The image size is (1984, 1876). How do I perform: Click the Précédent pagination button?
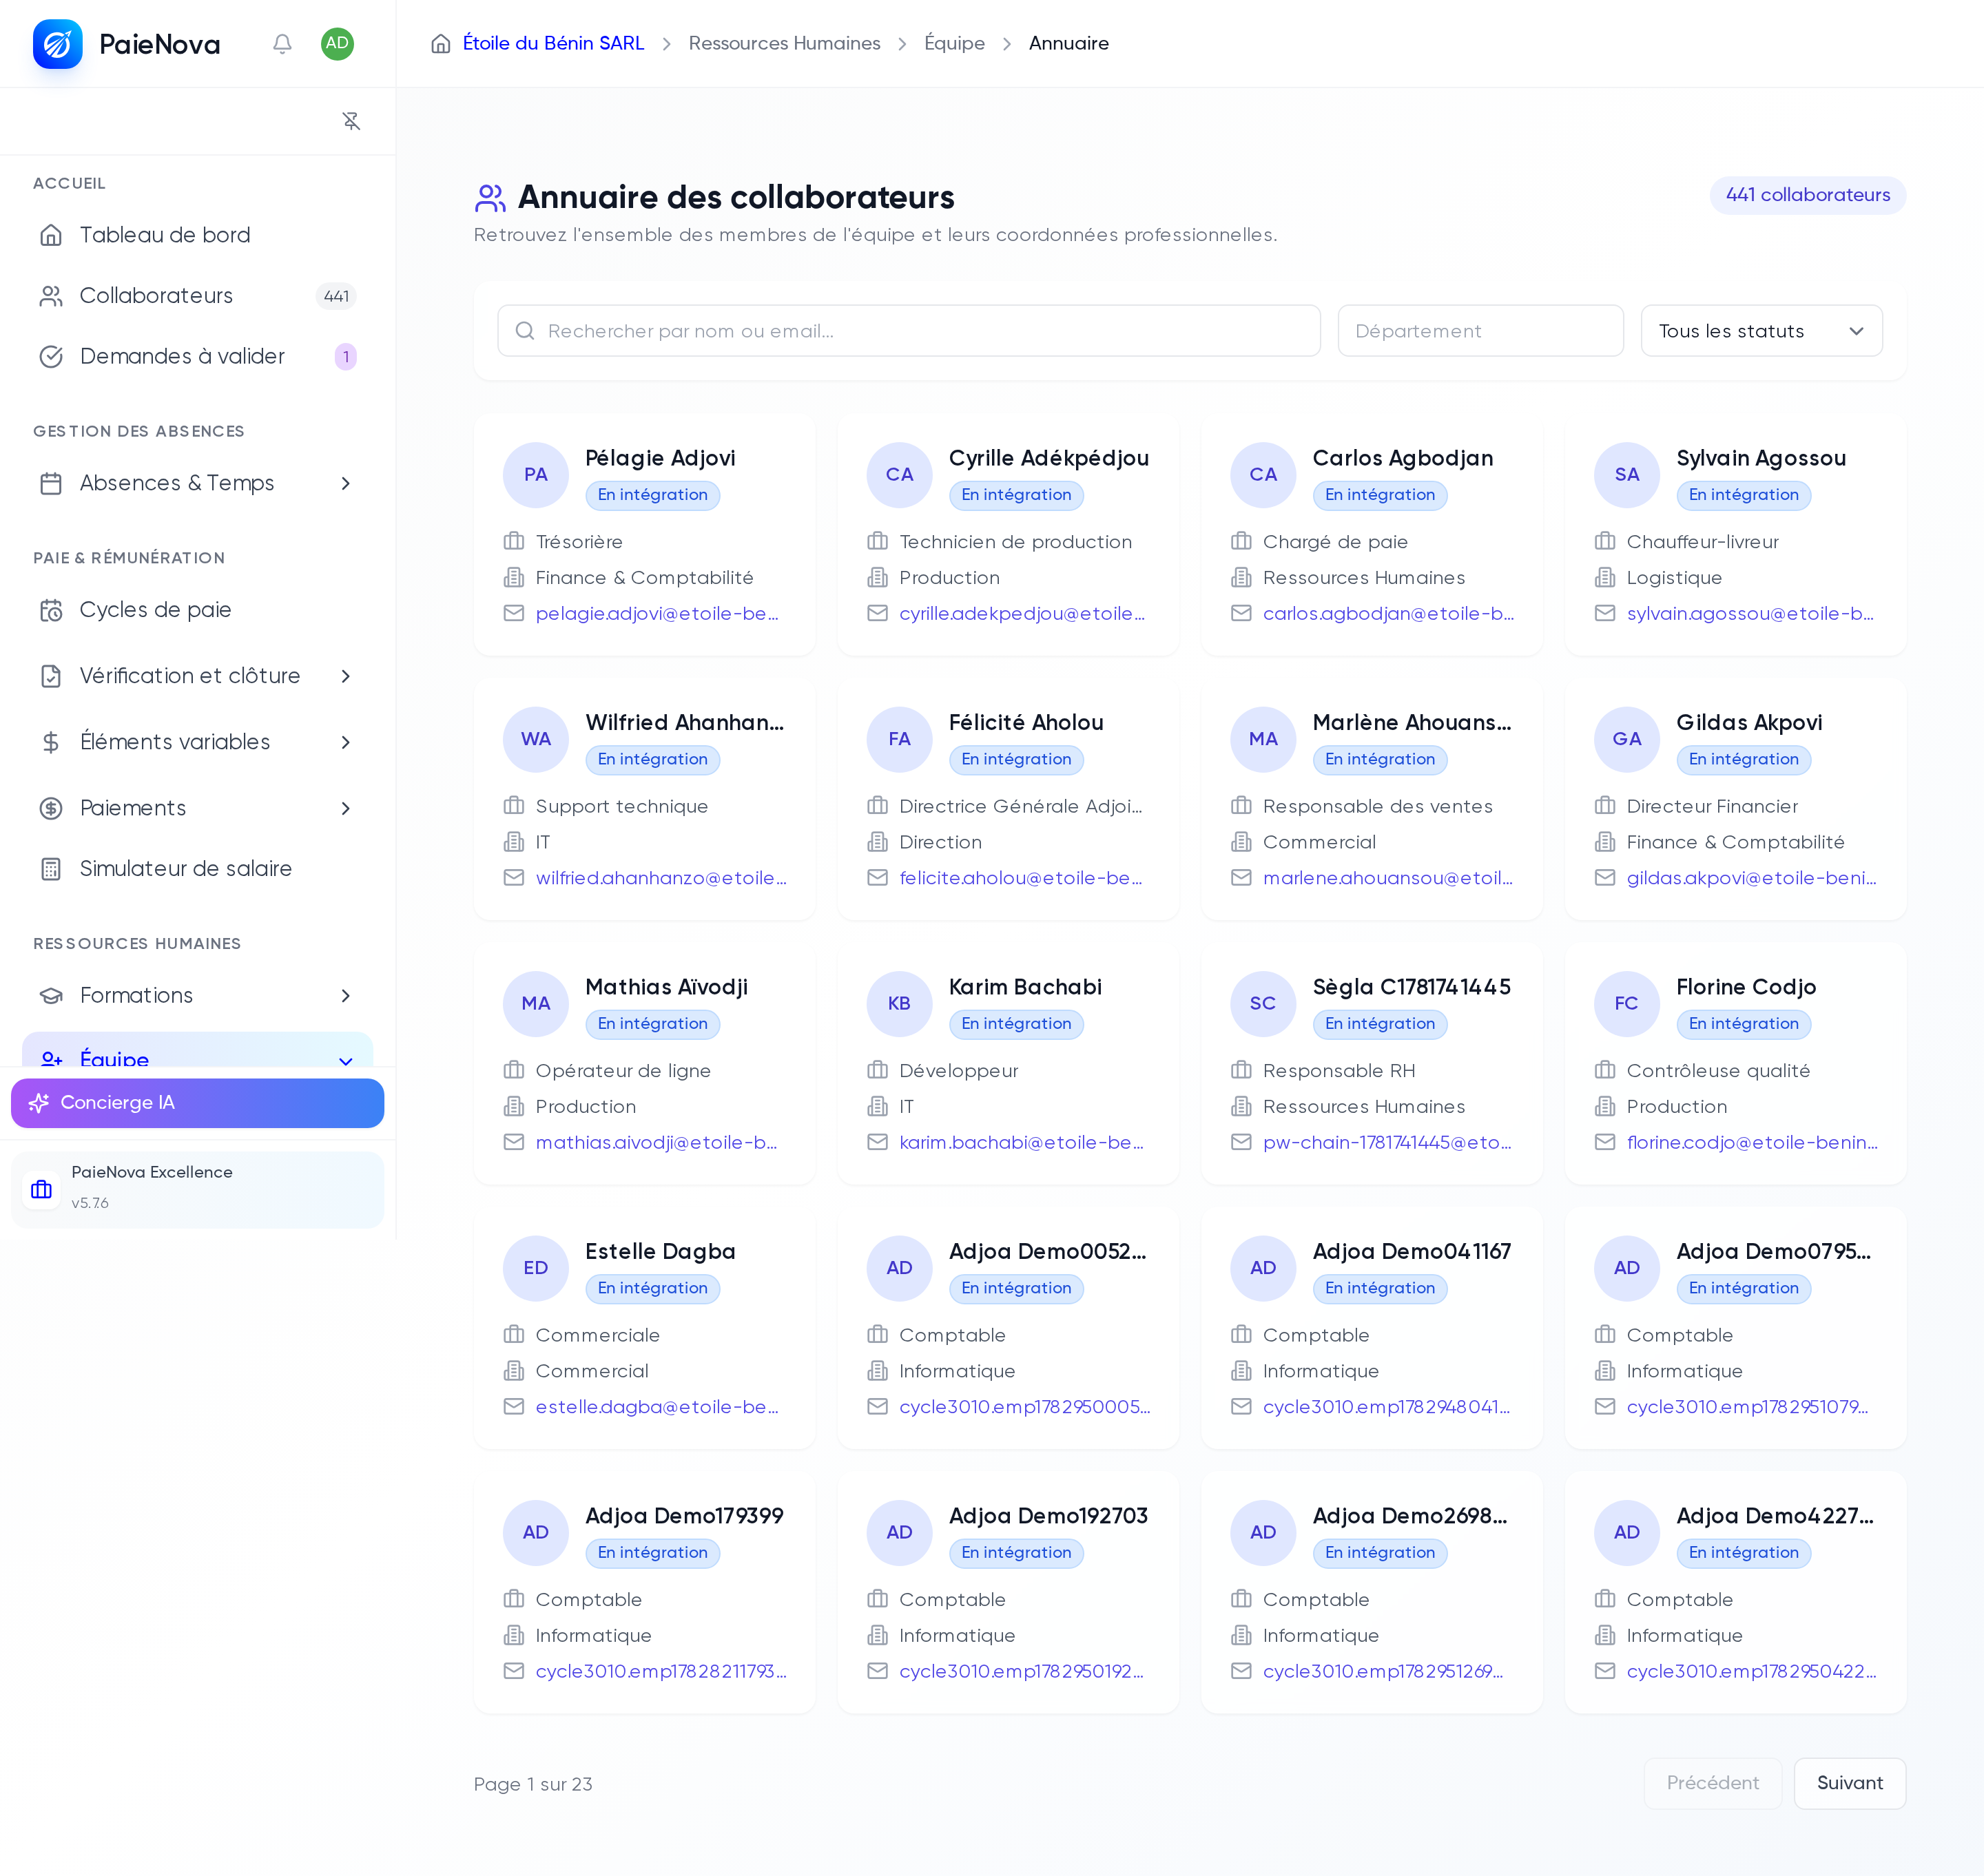point(1712,1783)
